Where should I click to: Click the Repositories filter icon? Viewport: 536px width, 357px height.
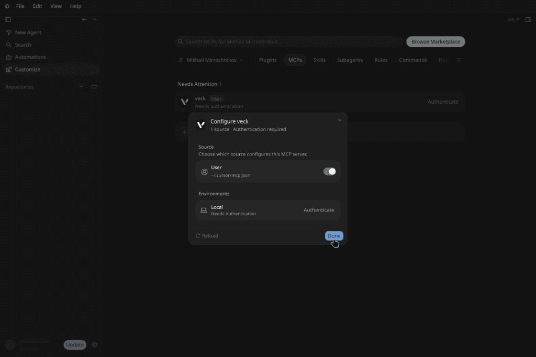tap(81, 86)
